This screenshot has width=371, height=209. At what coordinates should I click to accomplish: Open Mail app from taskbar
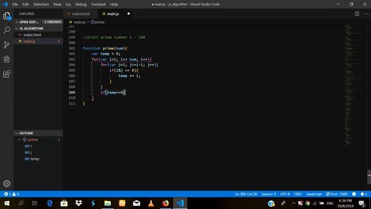pos(137,203)
